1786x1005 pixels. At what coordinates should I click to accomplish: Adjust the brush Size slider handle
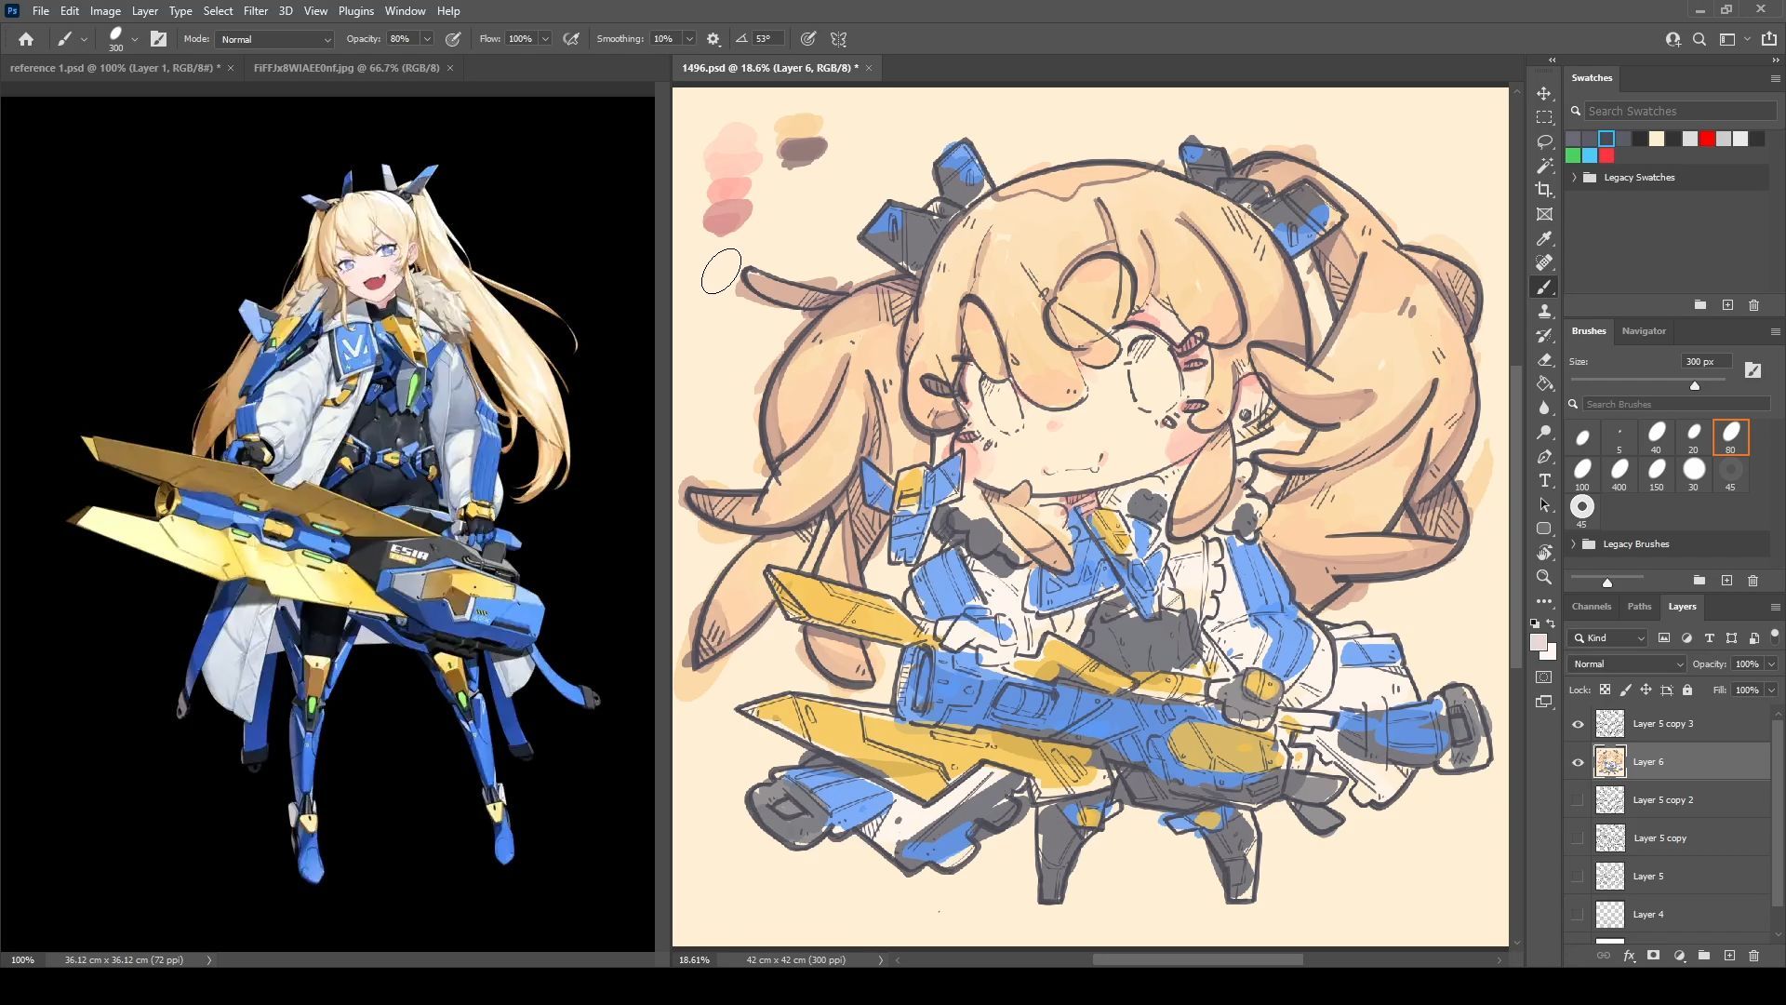[x=1695, y=385]
